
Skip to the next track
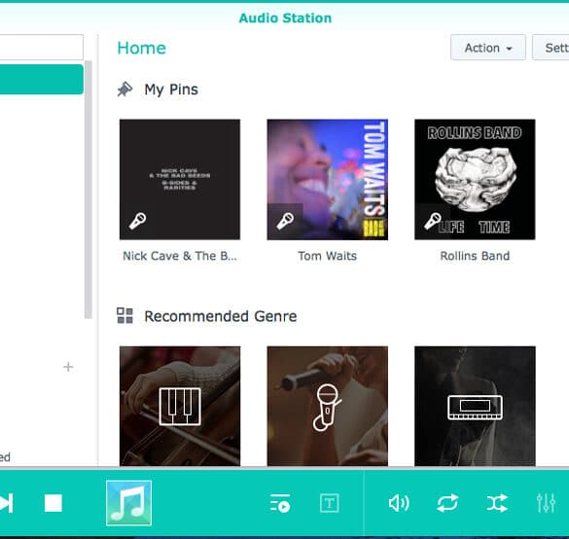point(6,503)
